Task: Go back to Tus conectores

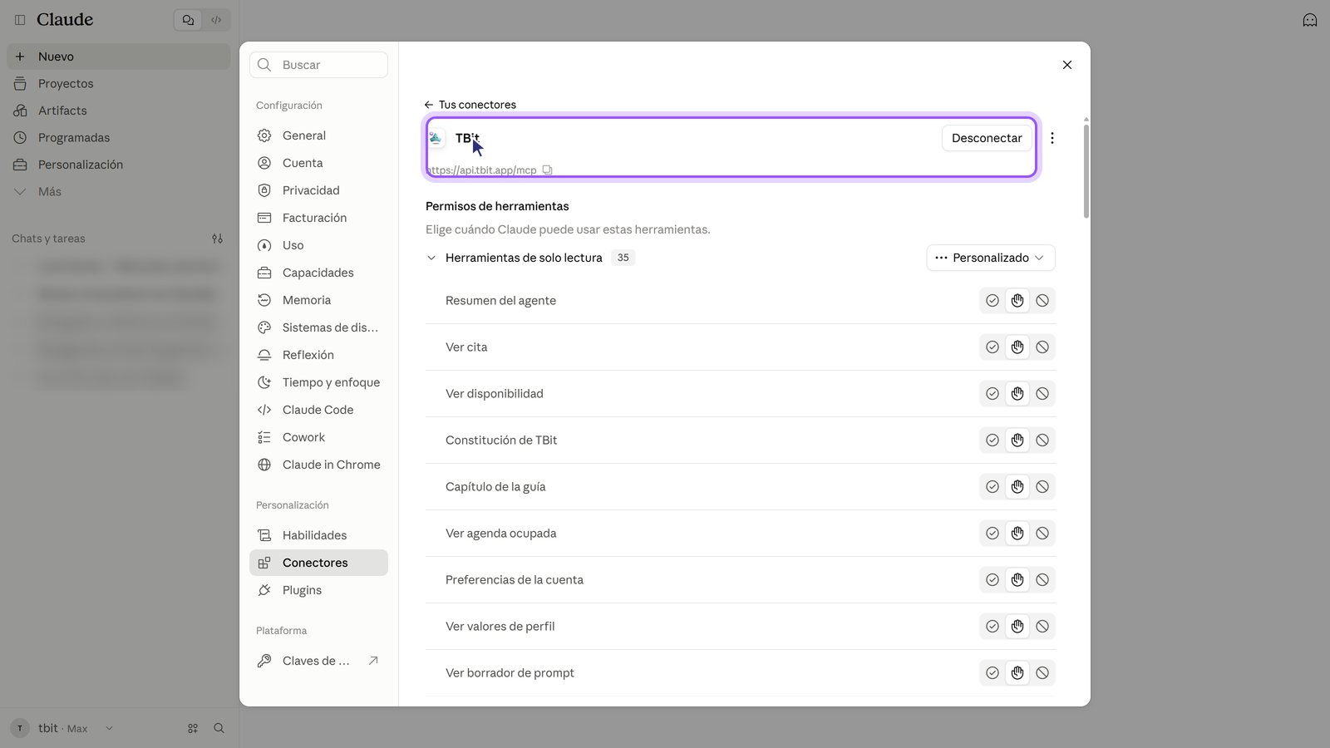Action: coord(470,105)
